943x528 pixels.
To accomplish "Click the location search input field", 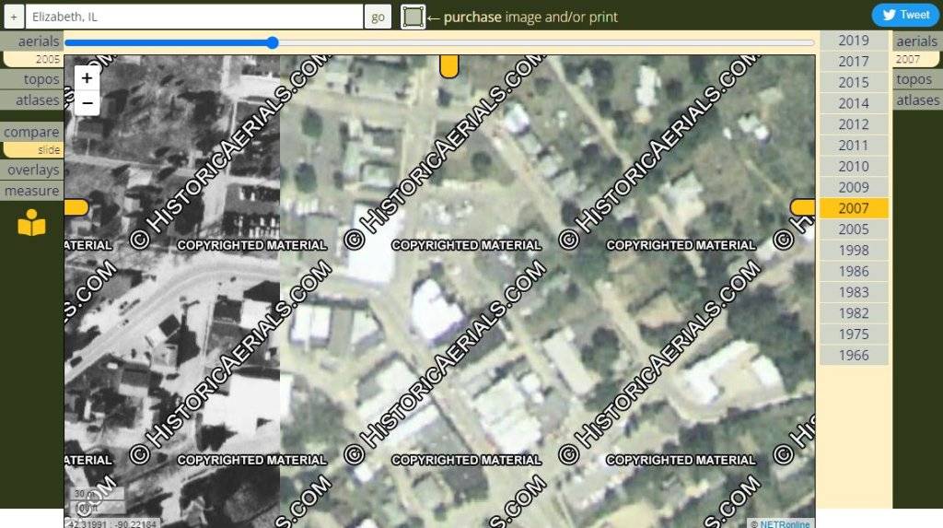I will tap(193, 17).
